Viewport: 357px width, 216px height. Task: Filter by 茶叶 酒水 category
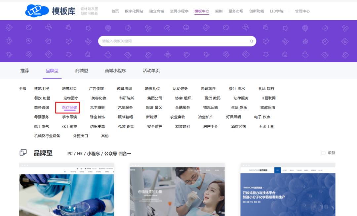[237, 89]
